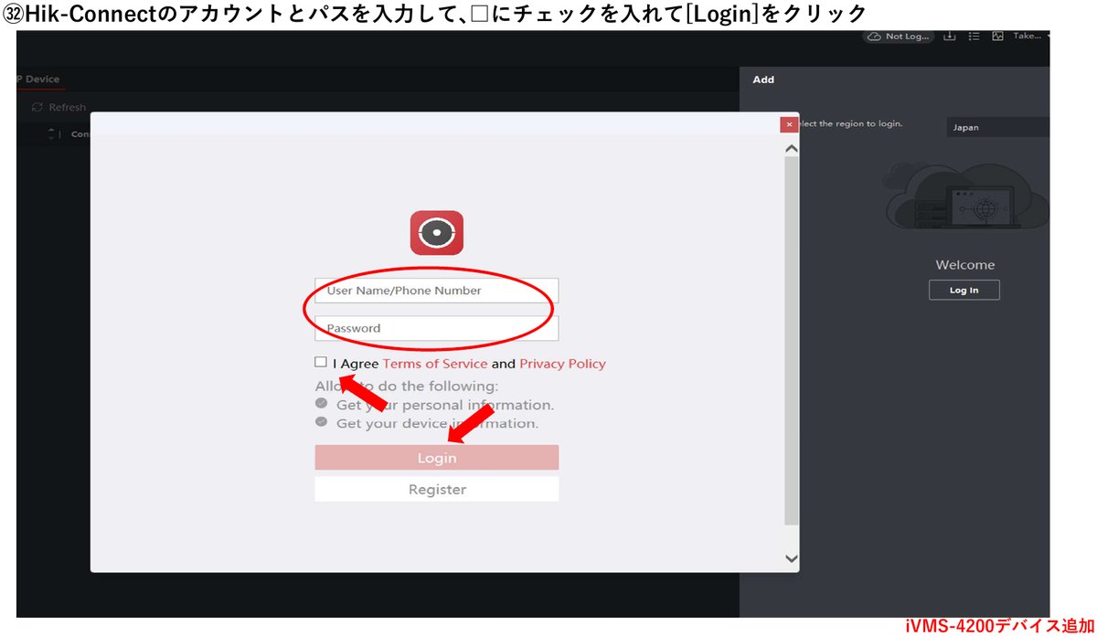The height and width of the screenshot is (636, 1097).
Task: Click 'Get your device information.' text
Action: (438, 423)
